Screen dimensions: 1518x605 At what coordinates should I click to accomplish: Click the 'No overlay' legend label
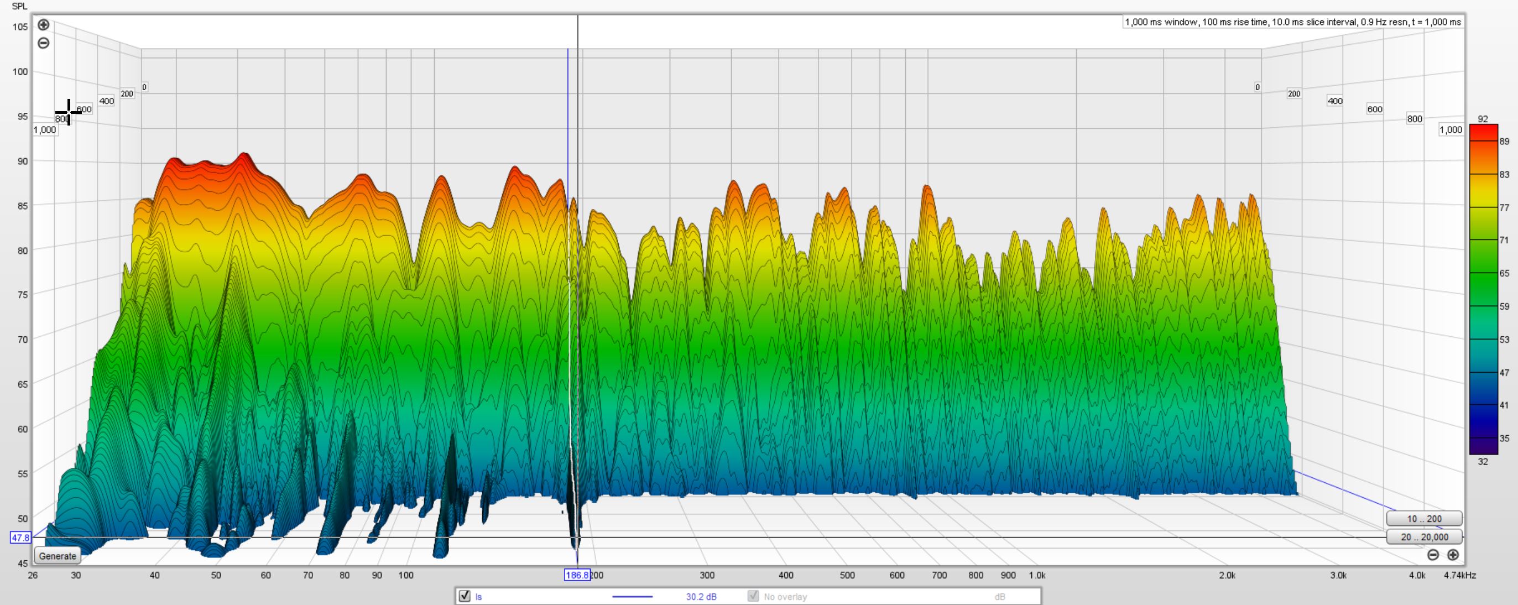[x=785, y=597]
